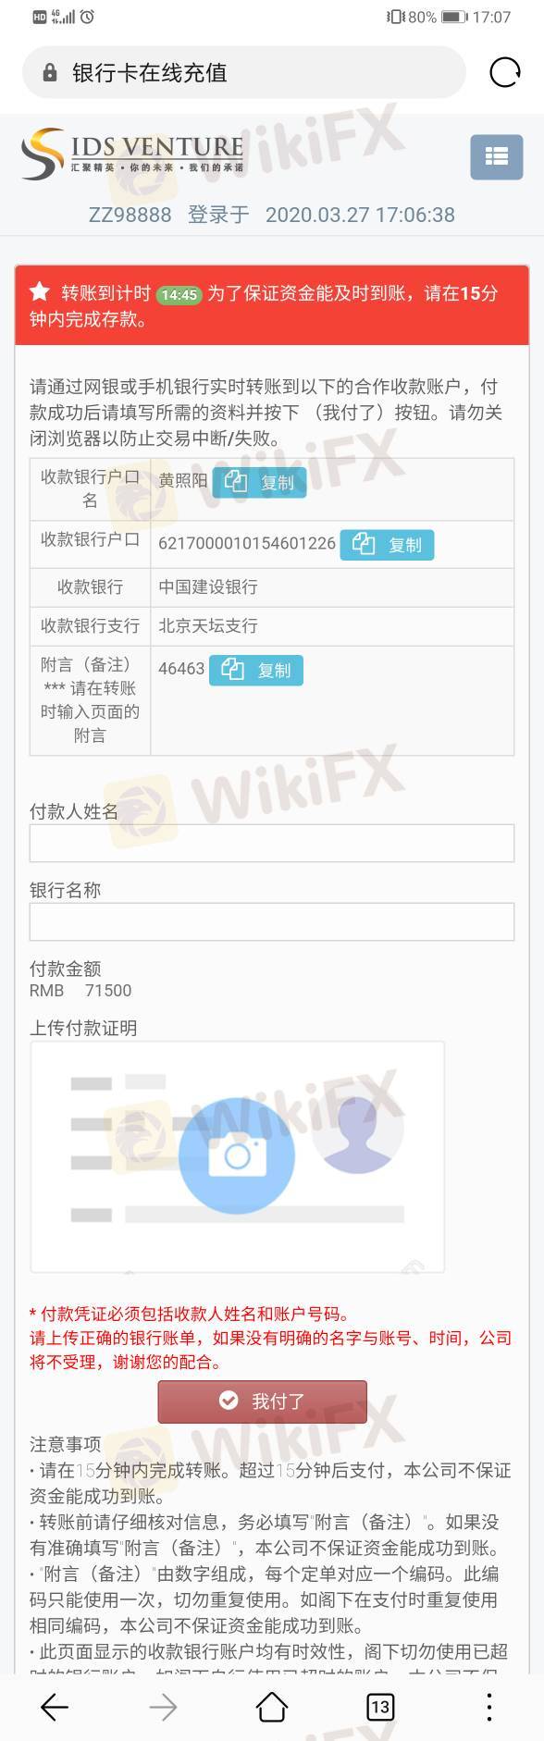Go back with the browser back arrow
544x1741 pixels.
[55, 1707]
